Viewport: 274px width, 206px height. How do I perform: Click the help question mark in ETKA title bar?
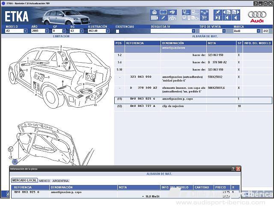[x=256, y=3]
